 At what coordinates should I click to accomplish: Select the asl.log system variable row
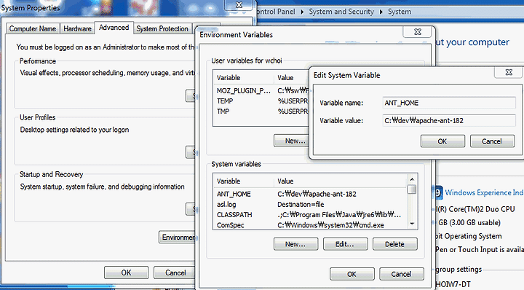(310, 204)
